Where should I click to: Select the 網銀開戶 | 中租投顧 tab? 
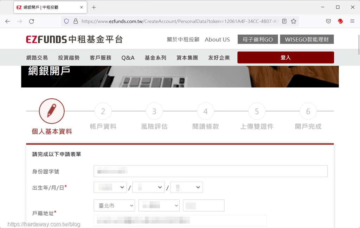[50, 7]
